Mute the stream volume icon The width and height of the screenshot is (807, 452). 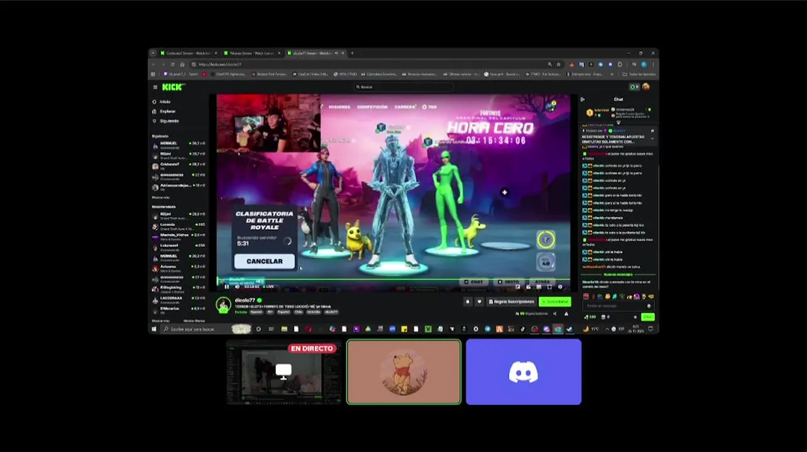(x=237, y=287)
